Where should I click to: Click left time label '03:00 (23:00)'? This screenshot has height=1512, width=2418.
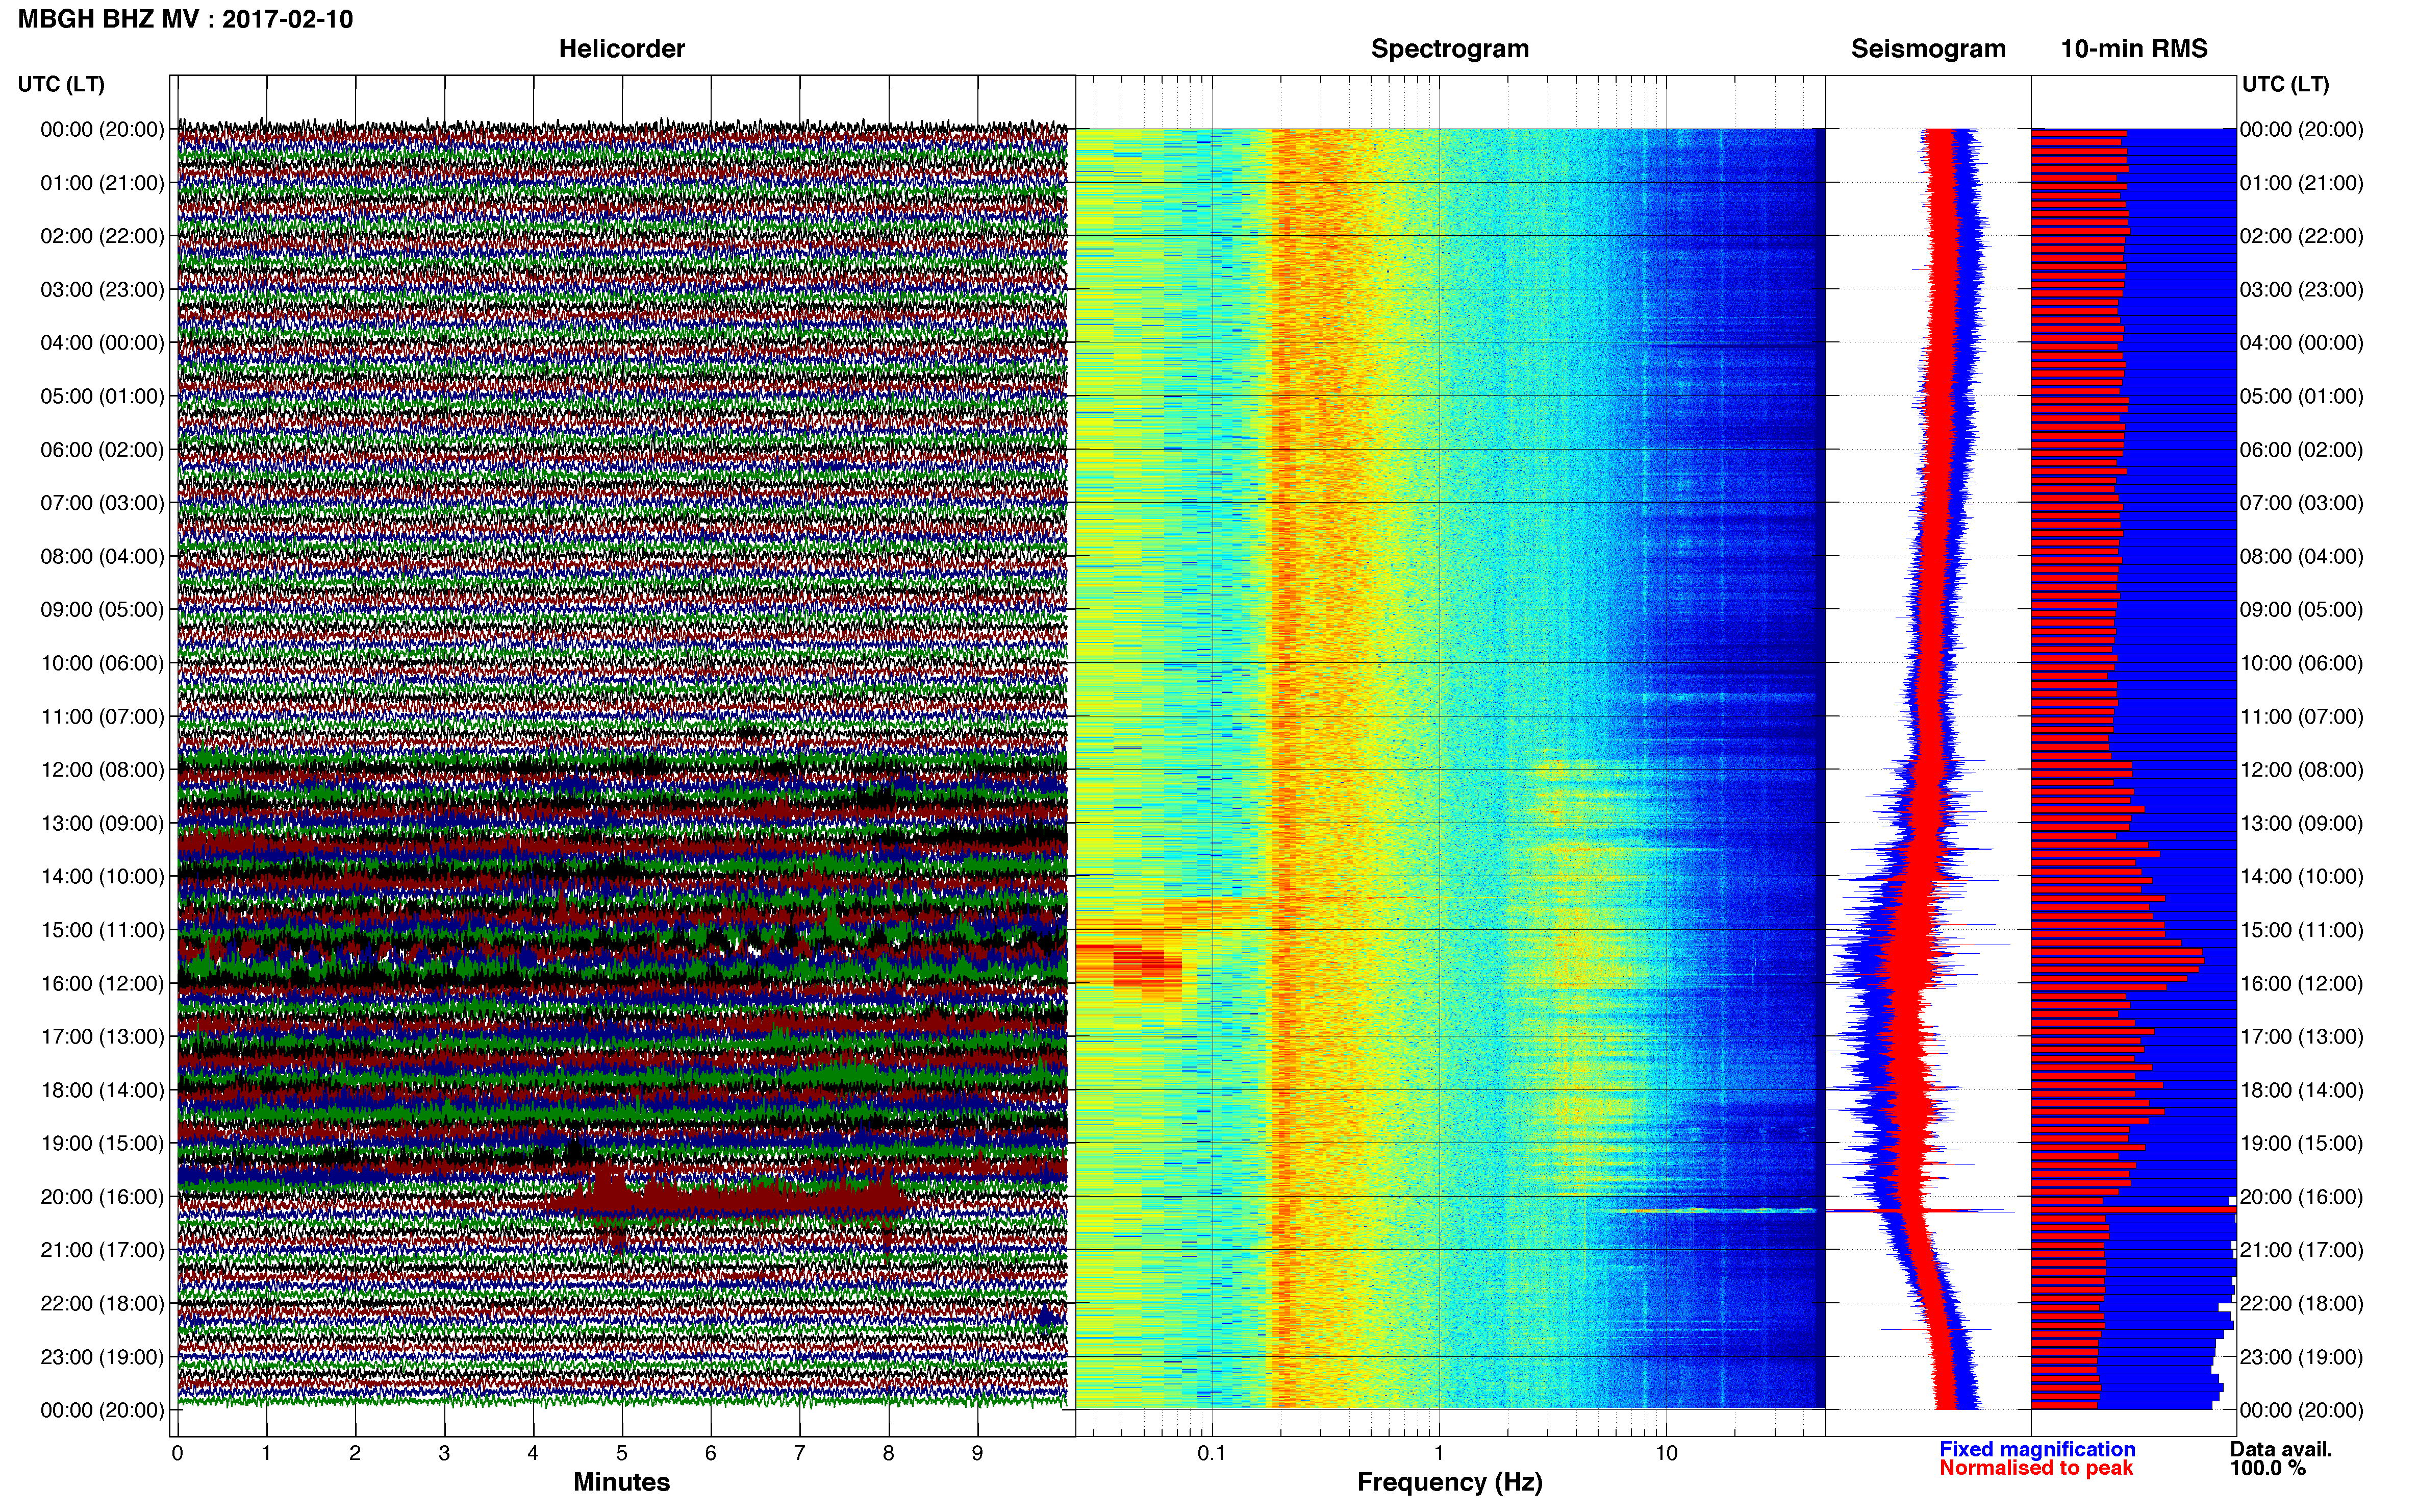click(x=102, y=290)
